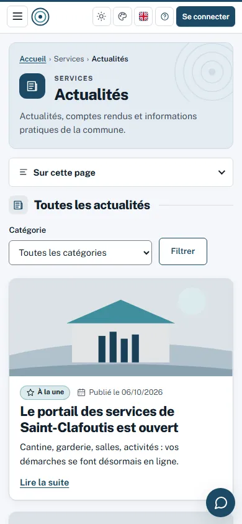Image resolution: width=242 pixels, height=524 pixels.
Task: Click the news icon beside Actualités heading
Action: click(32, 86)
